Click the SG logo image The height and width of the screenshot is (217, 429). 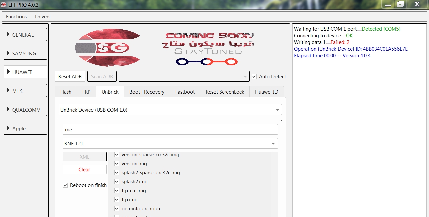pos(107,47)
